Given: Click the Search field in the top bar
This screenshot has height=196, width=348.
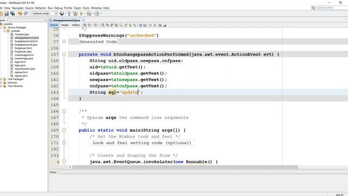Looking at the screenshot, I should click(x=331, y=8).
